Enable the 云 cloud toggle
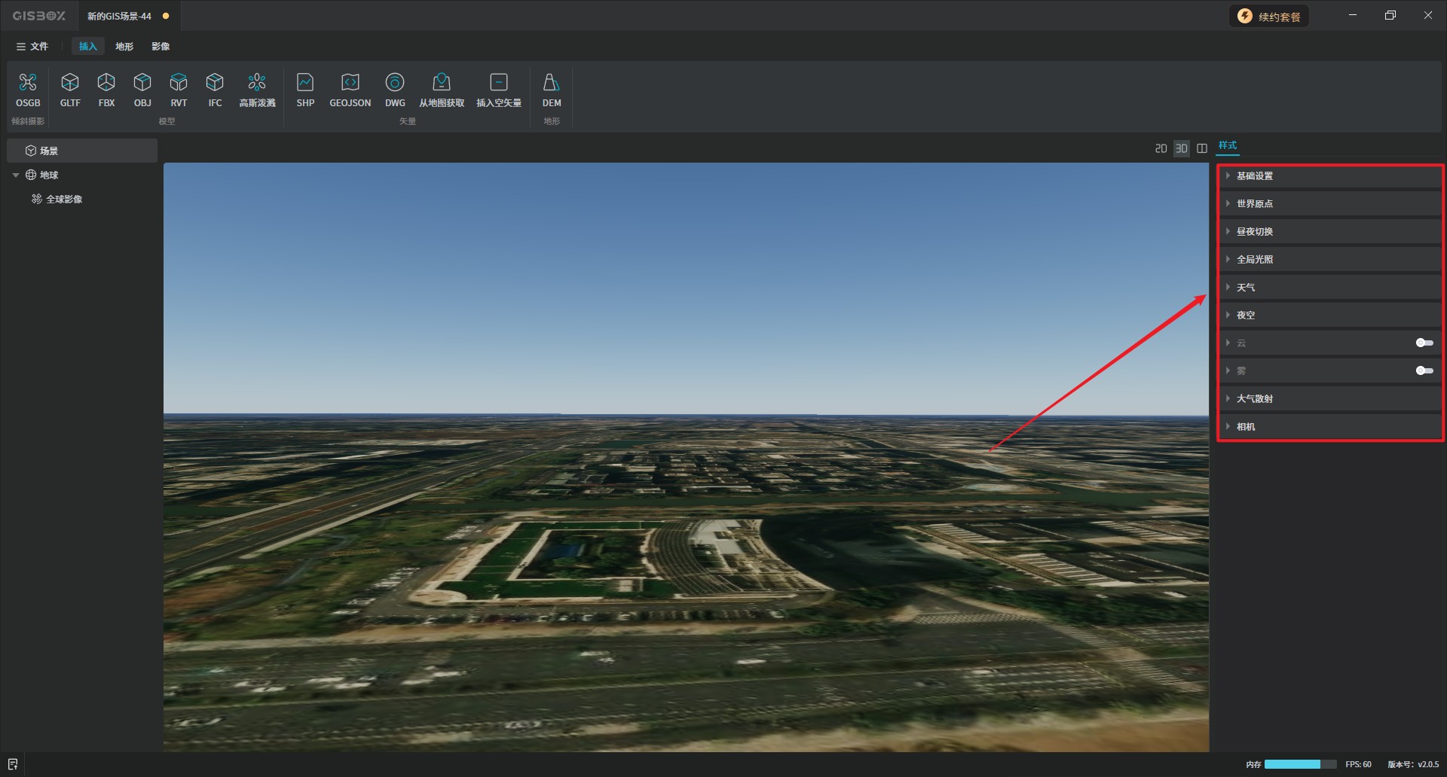The image size is (1447, 777). click(x=1424, y=343)
